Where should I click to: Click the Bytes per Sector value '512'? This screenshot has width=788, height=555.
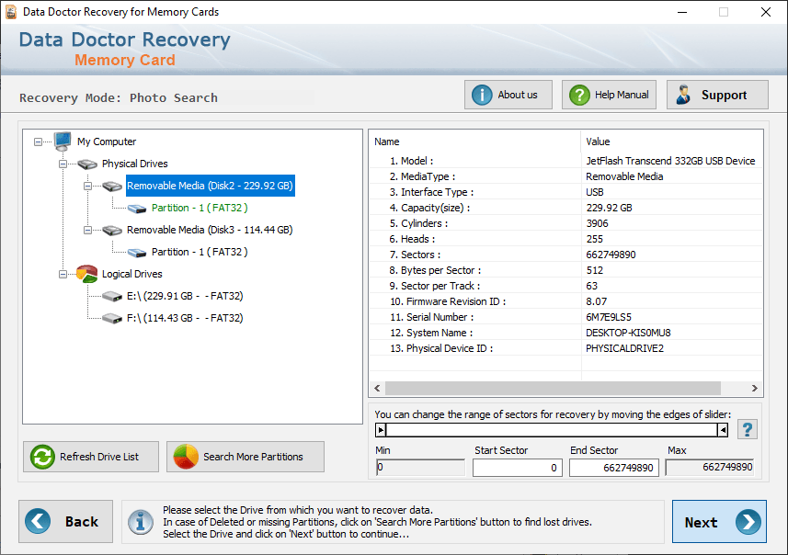click(595, 270)
